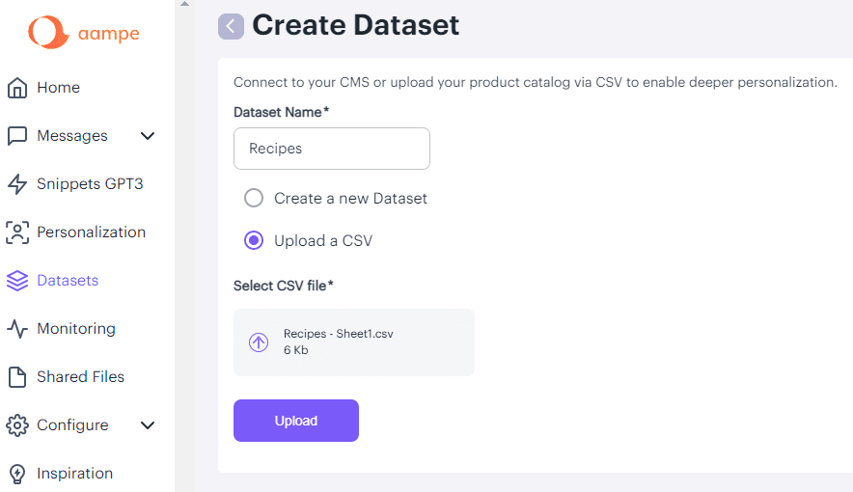Click the purple Upload button
This screenshot has width=853, height=492.
tap(296, 421)
